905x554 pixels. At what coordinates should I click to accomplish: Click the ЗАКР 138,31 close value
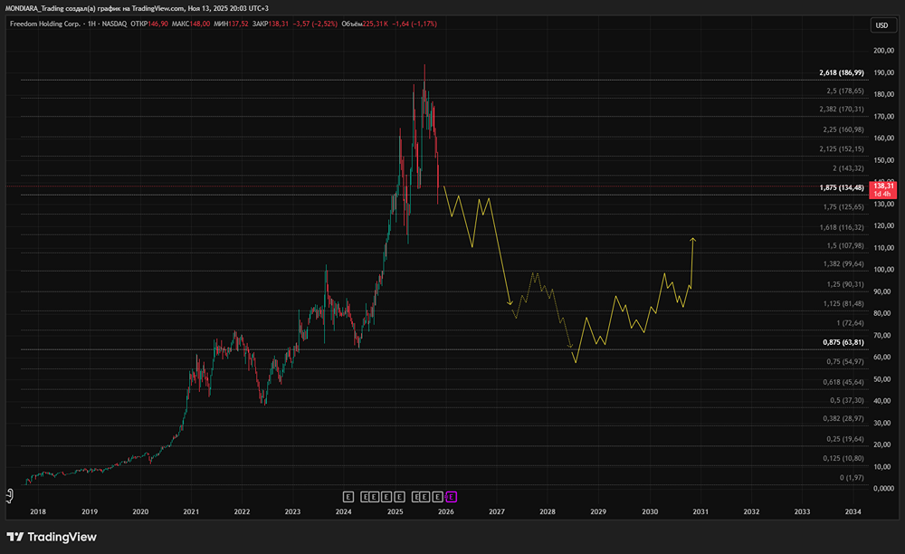[x=270, y=24]
